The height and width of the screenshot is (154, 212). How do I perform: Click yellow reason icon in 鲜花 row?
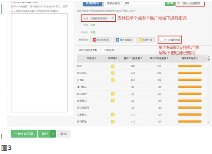[x=113, y=66]
